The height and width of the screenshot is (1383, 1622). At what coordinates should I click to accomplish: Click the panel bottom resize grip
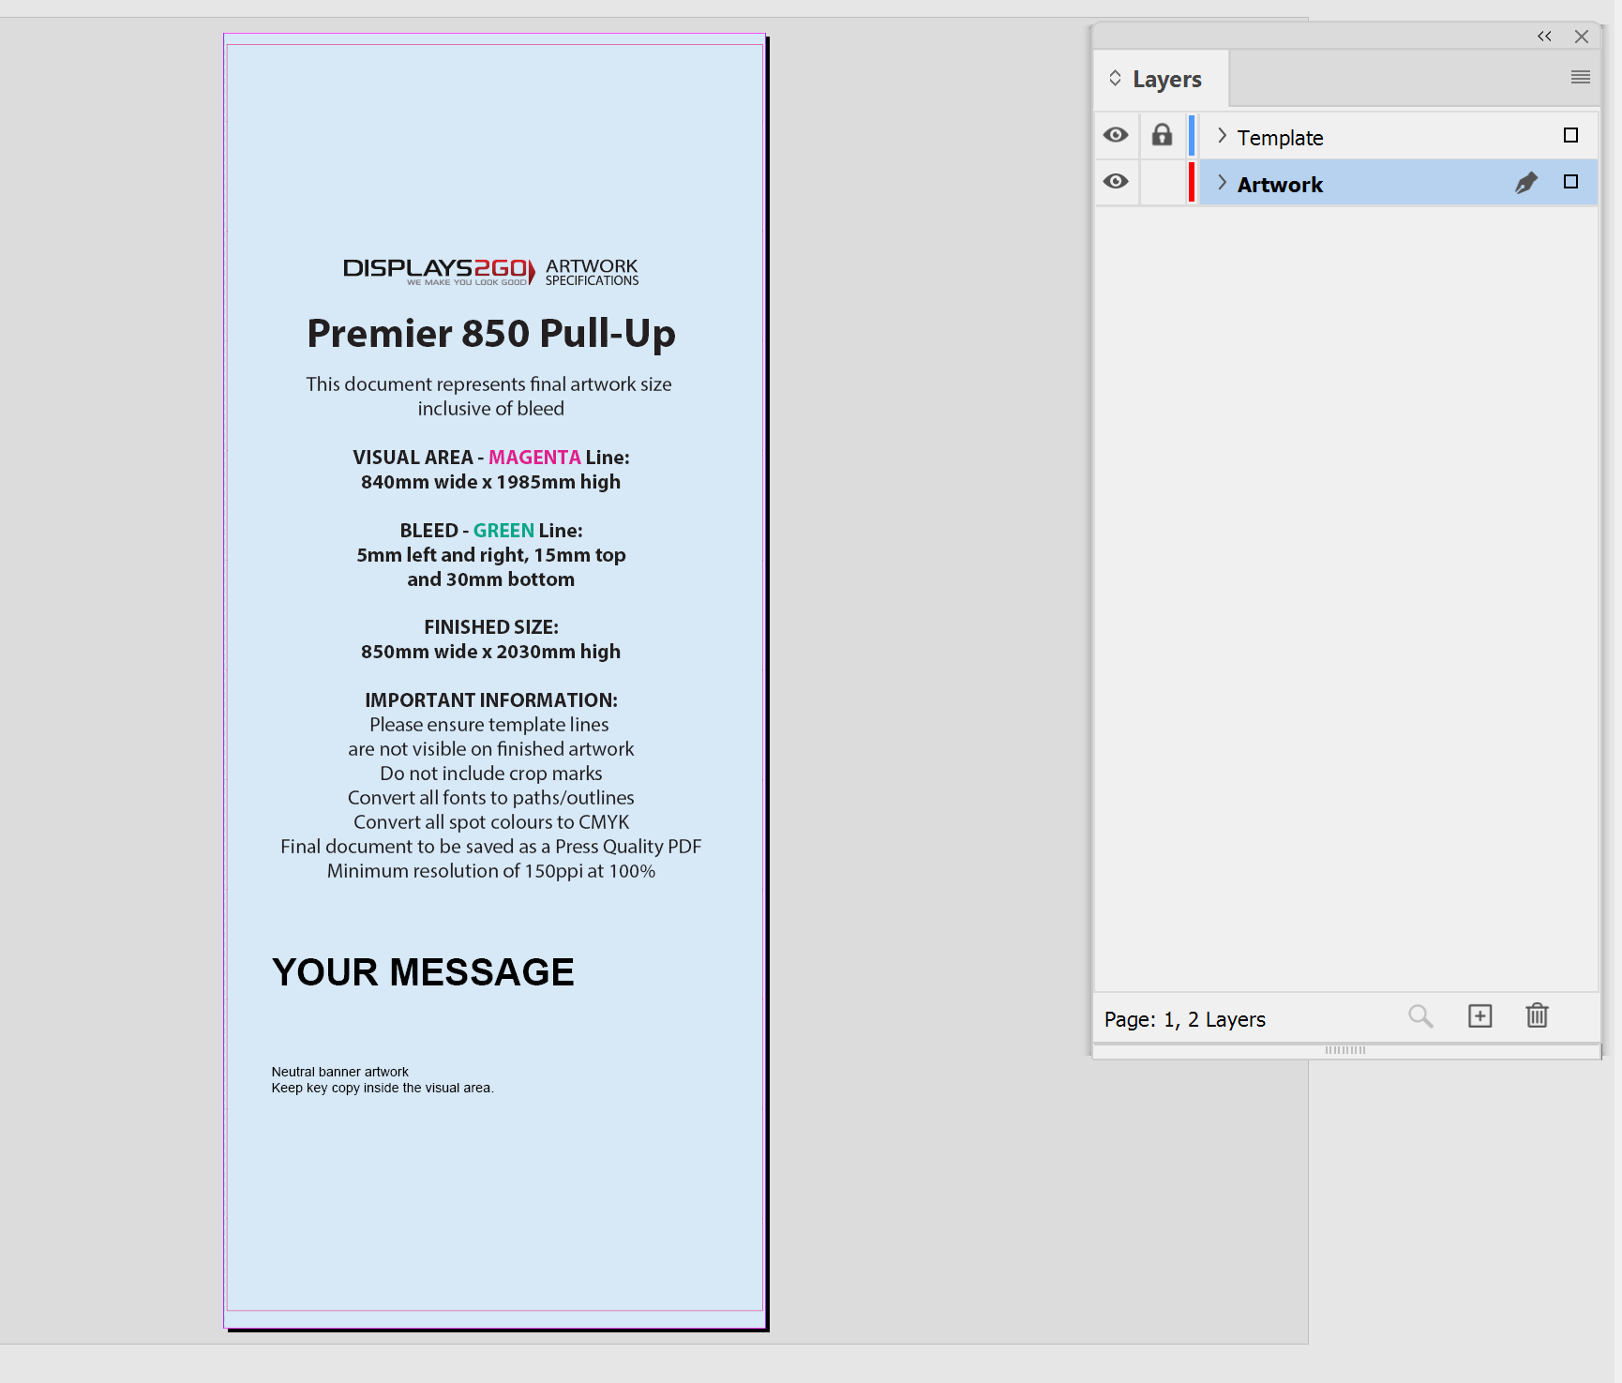point(1345,1050)
